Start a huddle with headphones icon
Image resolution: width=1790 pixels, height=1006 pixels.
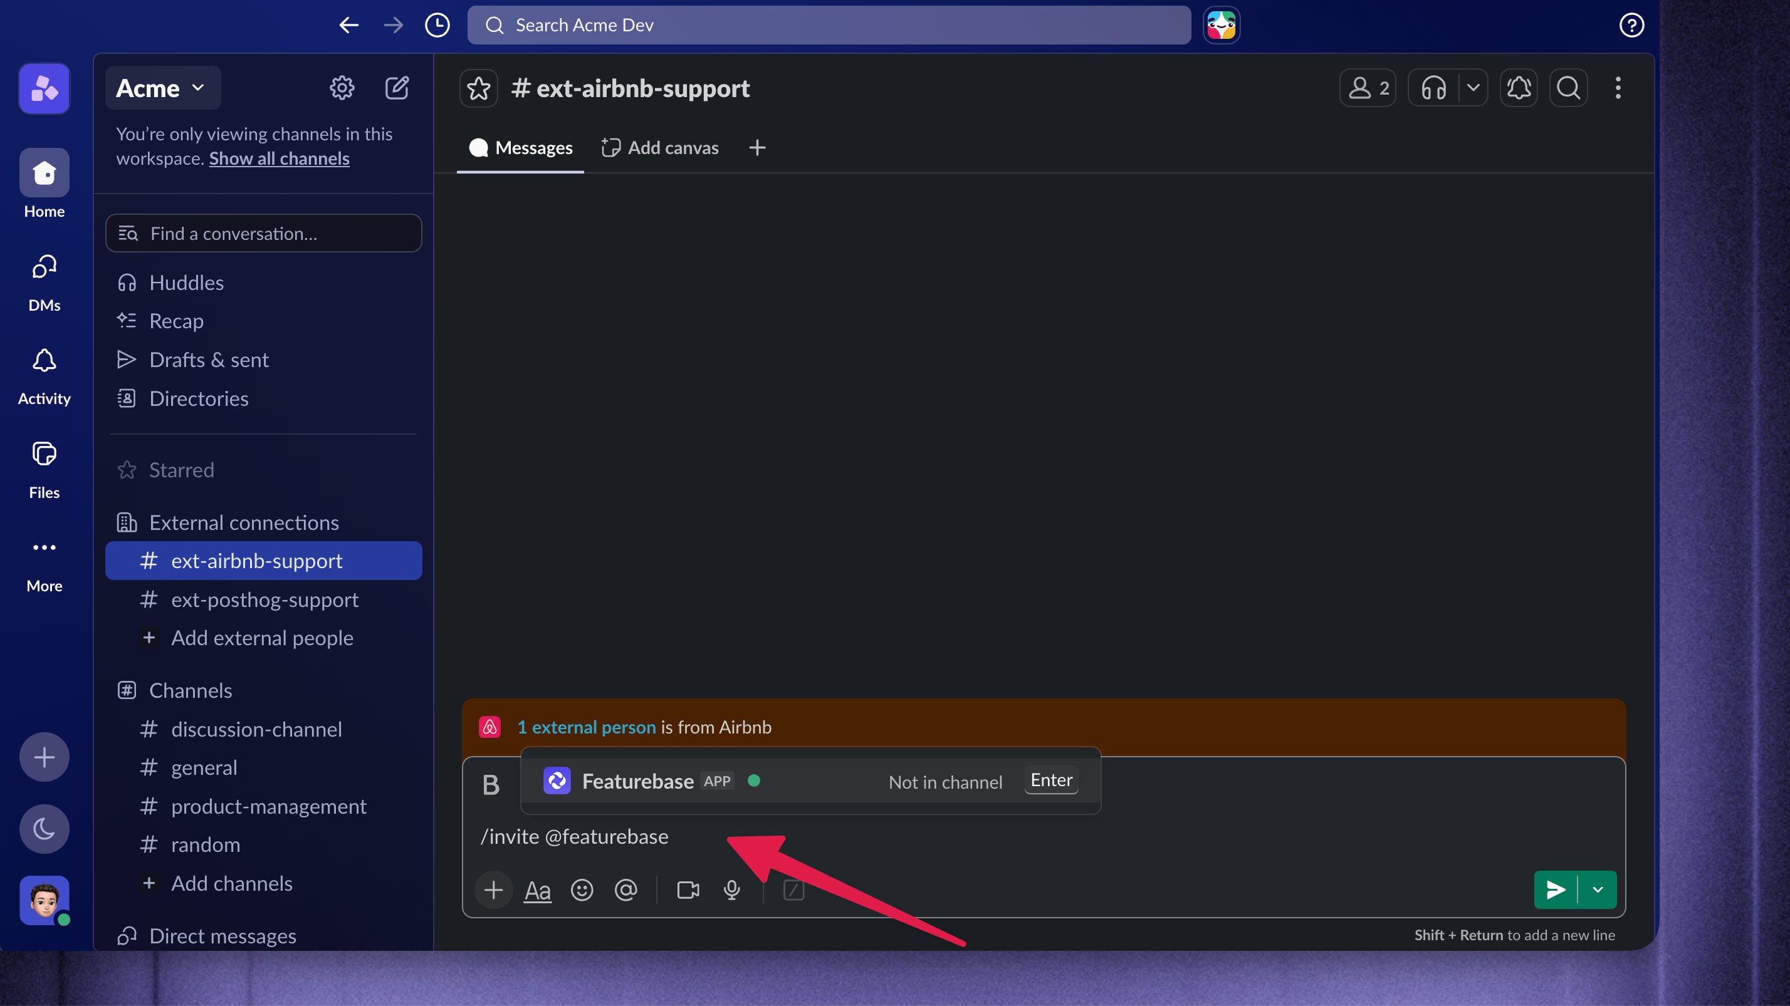coord(1433,88)
